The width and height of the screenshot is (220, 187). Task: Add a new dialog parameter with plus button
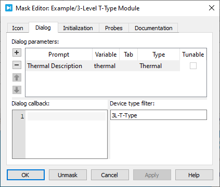[x=17, y=52]
